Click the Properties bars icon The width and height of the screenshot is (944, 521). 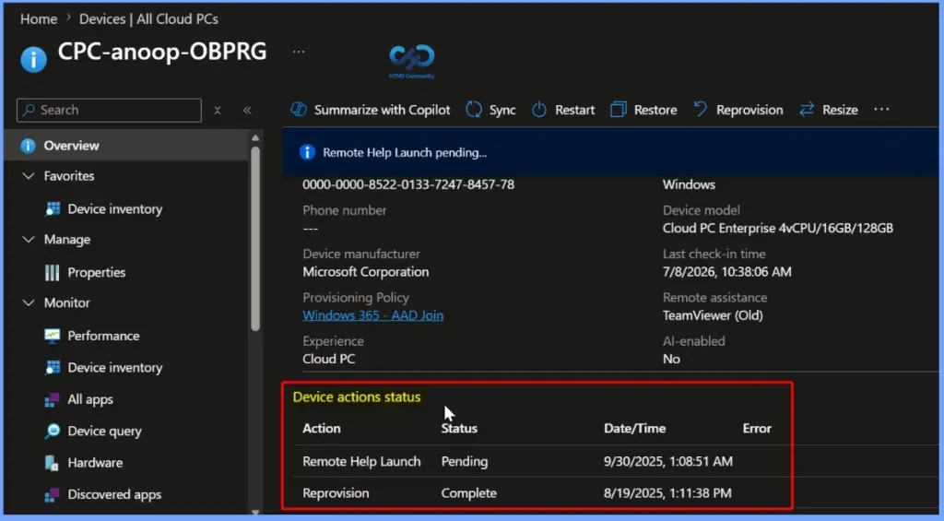53,273
